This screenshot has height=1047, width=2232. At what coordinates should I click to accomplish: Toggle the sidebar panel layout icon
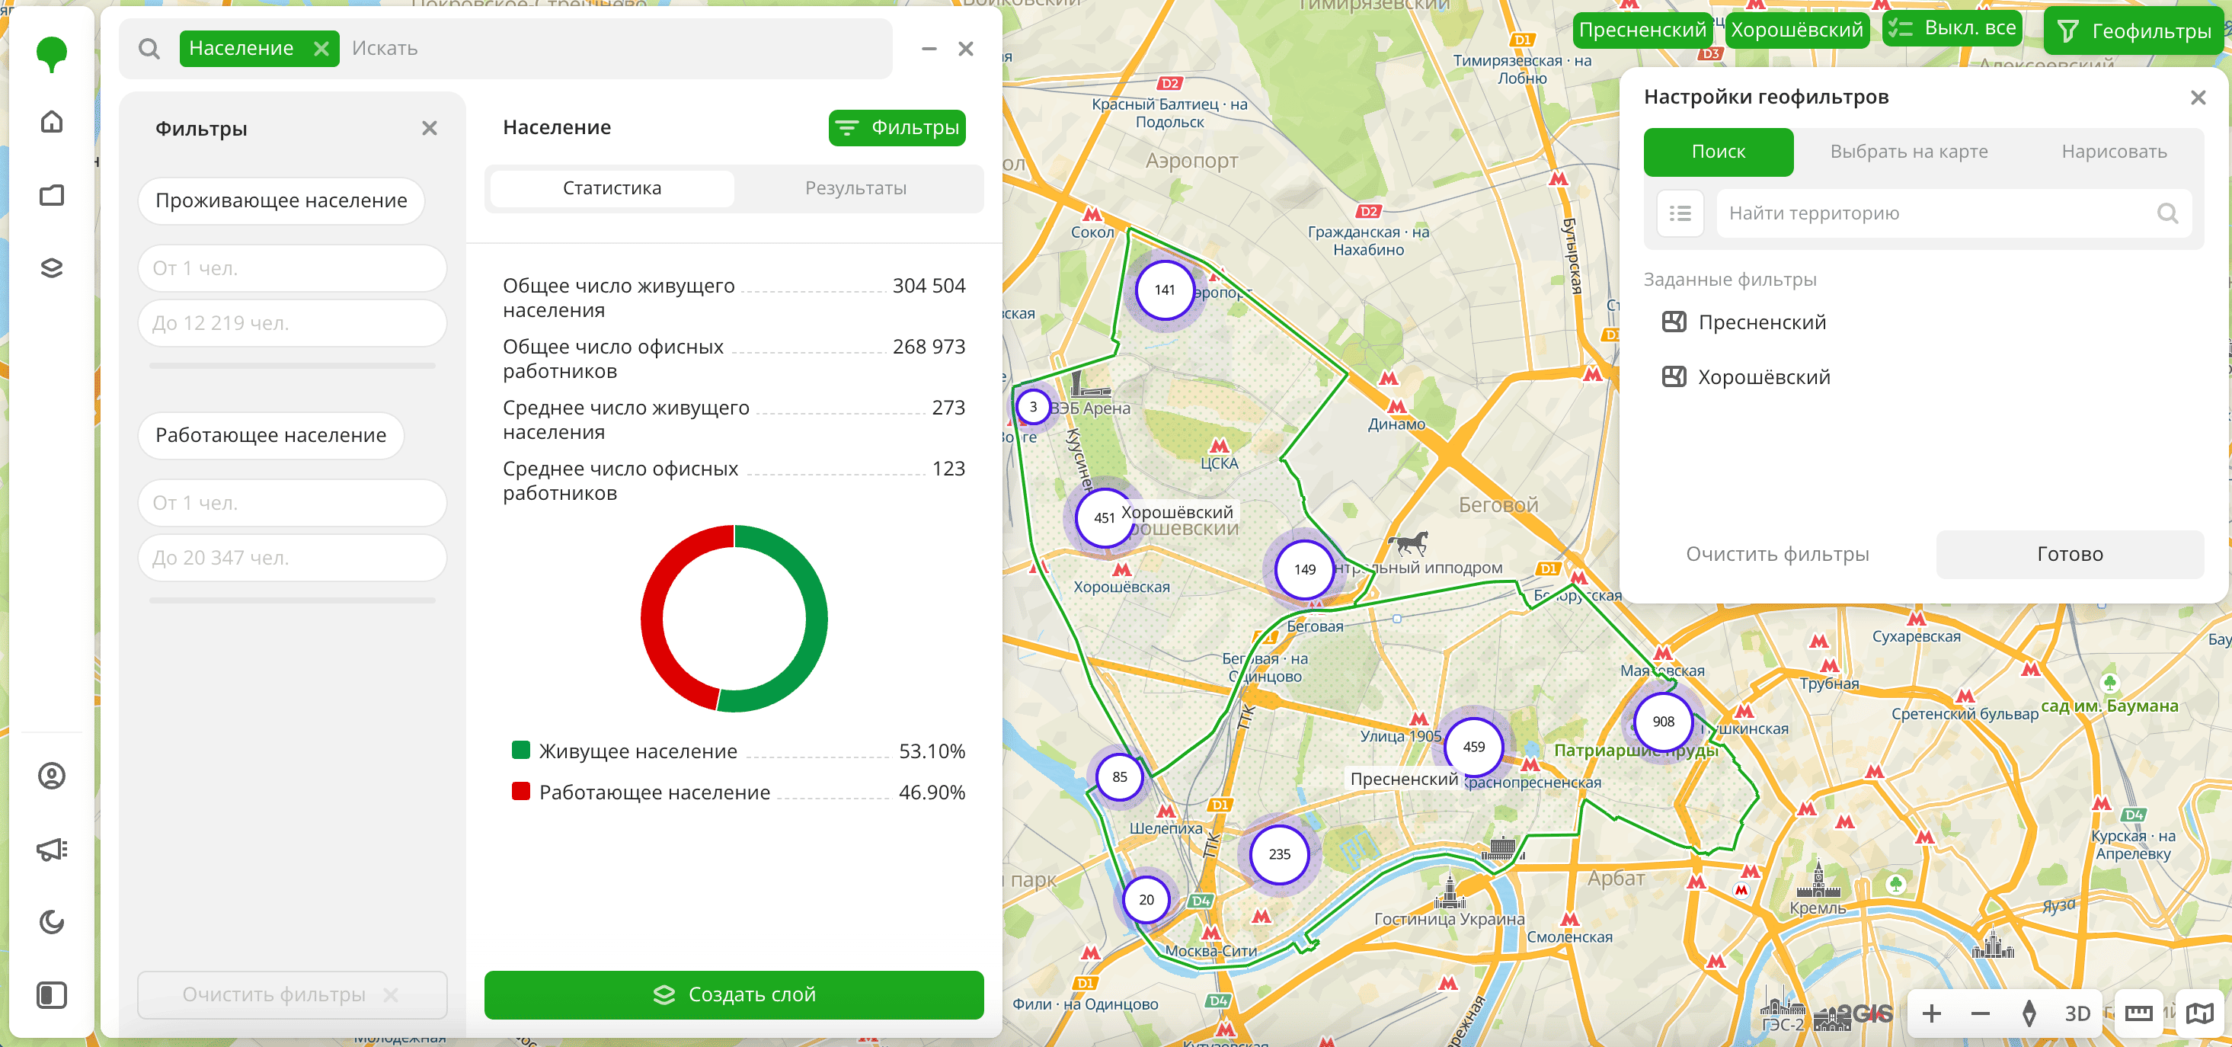[52, 995]
